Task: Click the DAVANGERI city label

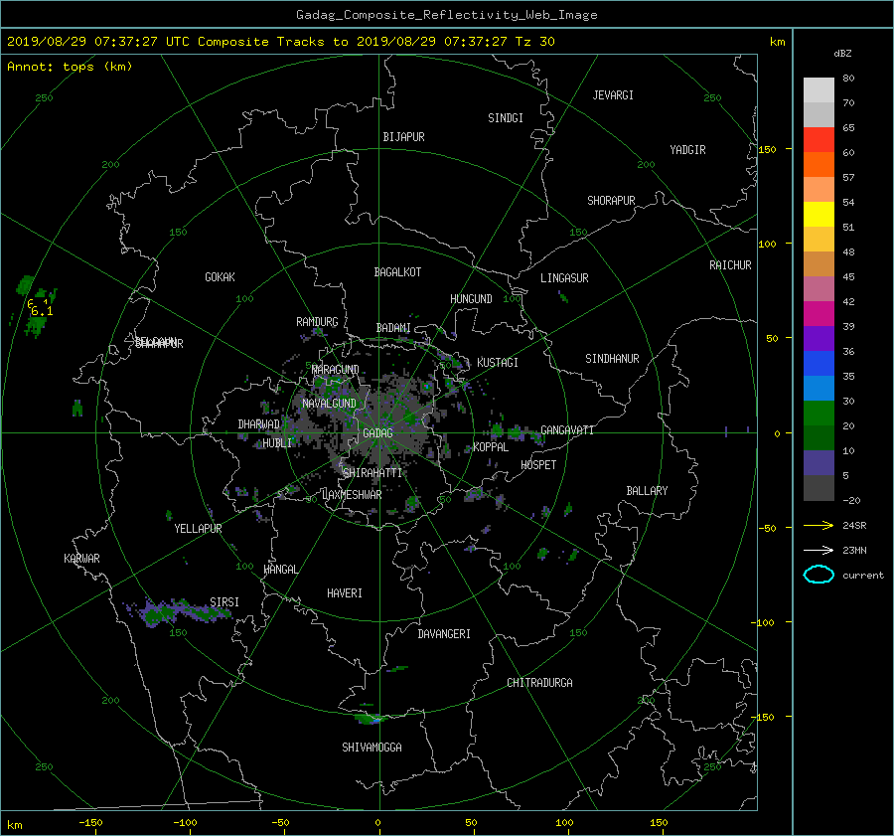Action: pyautogui.click(x=444, y=634)
